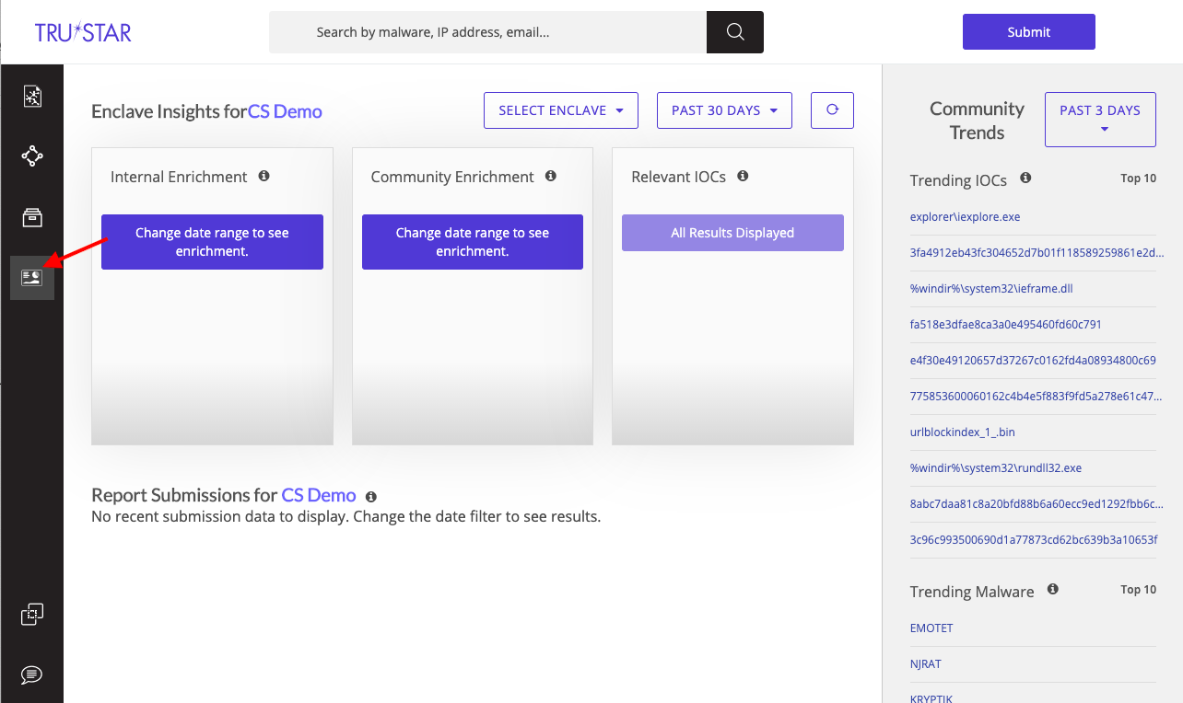Click the Community Enrichment card title
This screenshot has width=1183, height=703.
452,177
